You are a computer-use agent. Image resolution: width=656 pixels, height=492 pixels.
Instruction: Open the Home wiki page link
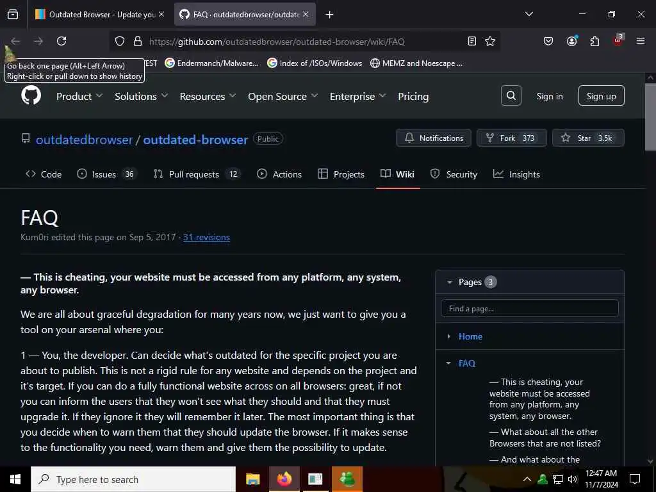[470, 336]
